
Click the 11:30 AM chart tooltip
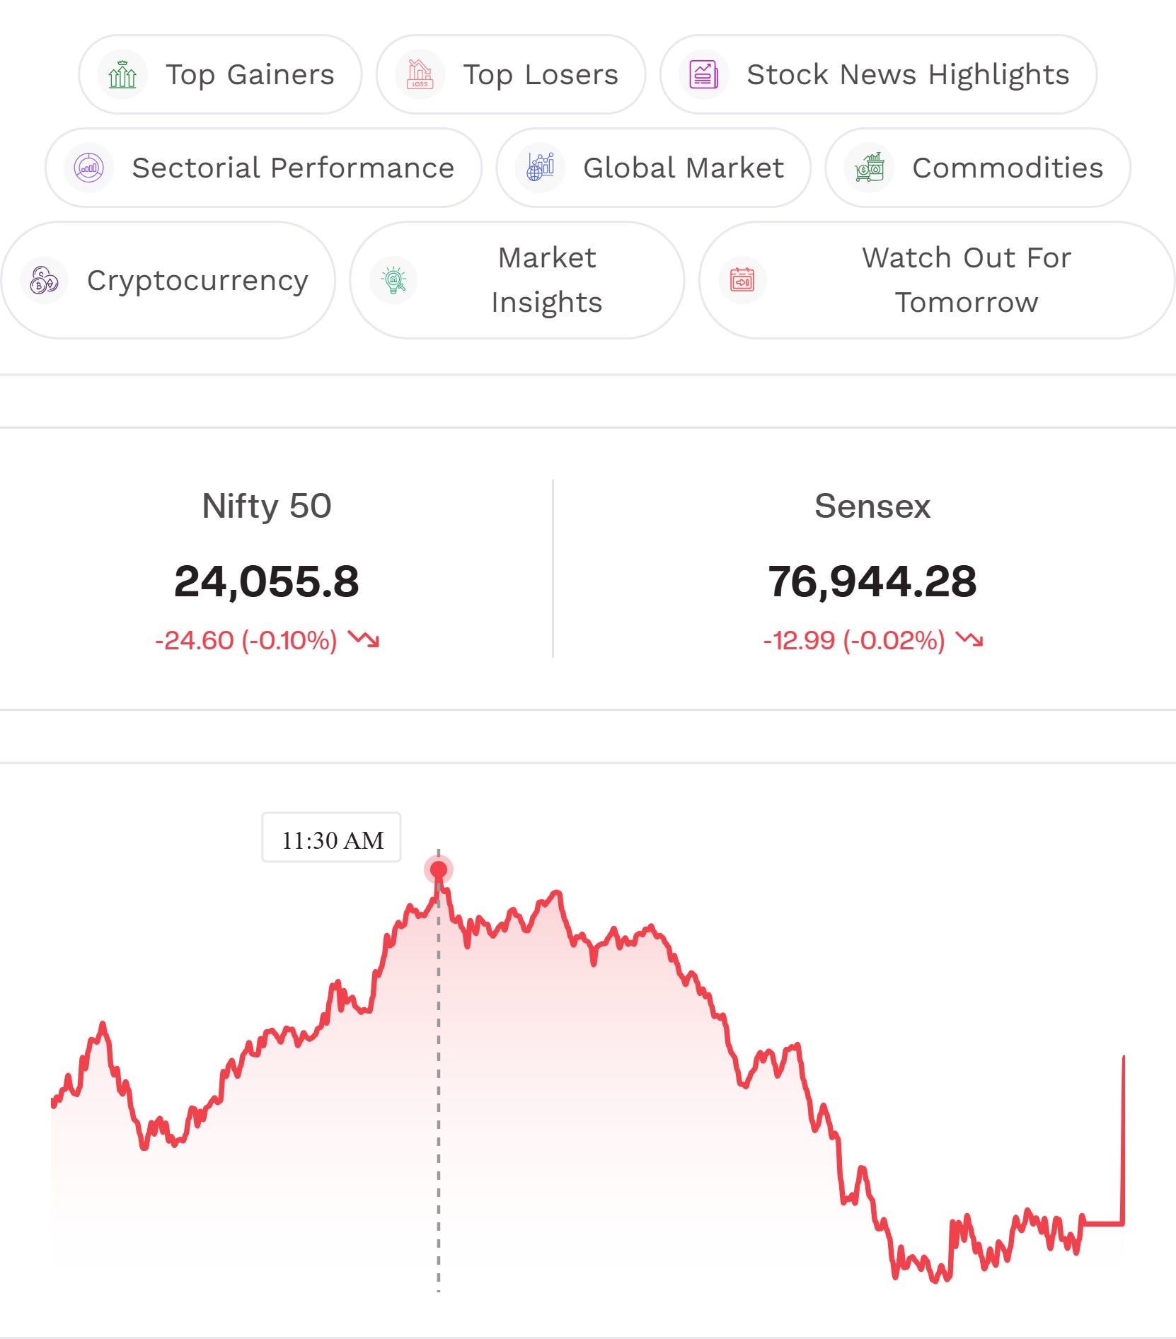point(332,837)
